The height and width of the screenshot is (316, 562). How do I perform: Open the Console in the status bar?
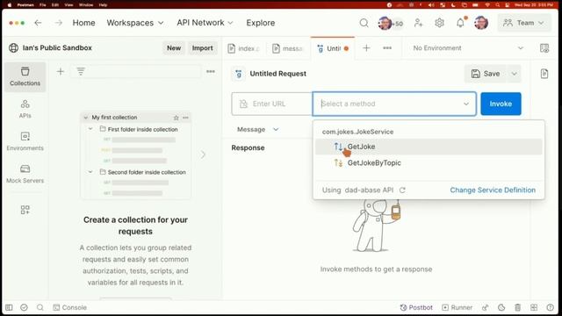[70, 307]
